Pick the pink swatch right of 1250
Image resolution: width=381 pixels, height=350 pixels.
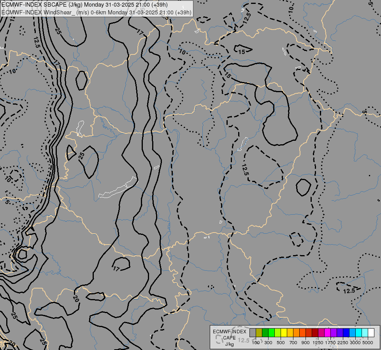click(x=321, y=332)
